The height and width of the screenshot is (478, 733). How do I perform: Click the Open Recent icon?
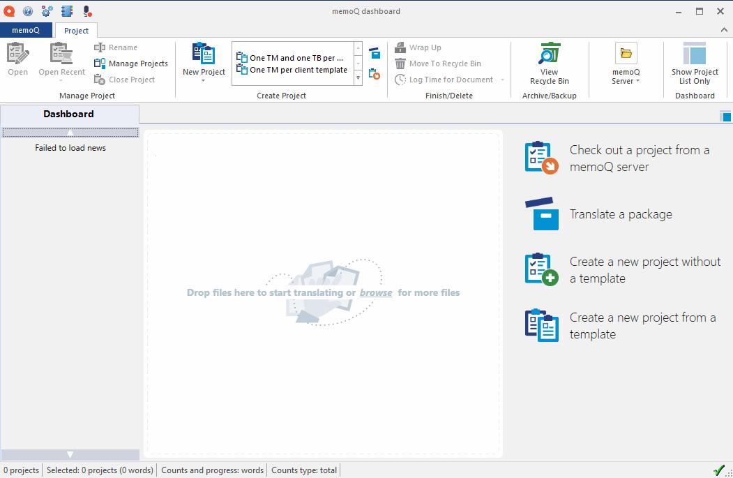click(x=61, y=53)
